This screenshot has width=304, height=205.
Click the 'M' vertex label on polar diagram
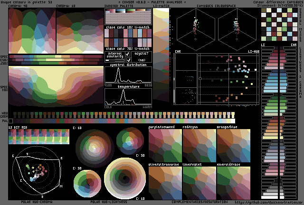point(61,186)
